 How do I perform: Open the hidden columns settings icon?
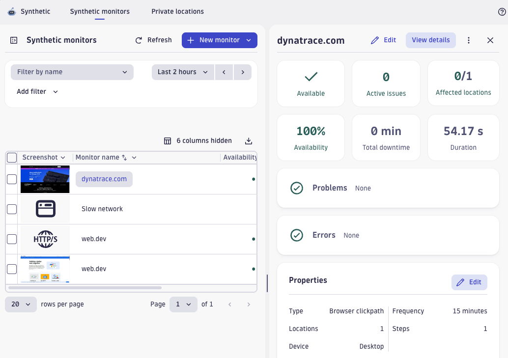tap(168, 140)
